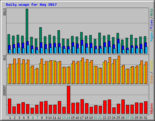Click the green weekend day 21 label
The width and height of the screenshot is (155, 121).
point(100,118)
